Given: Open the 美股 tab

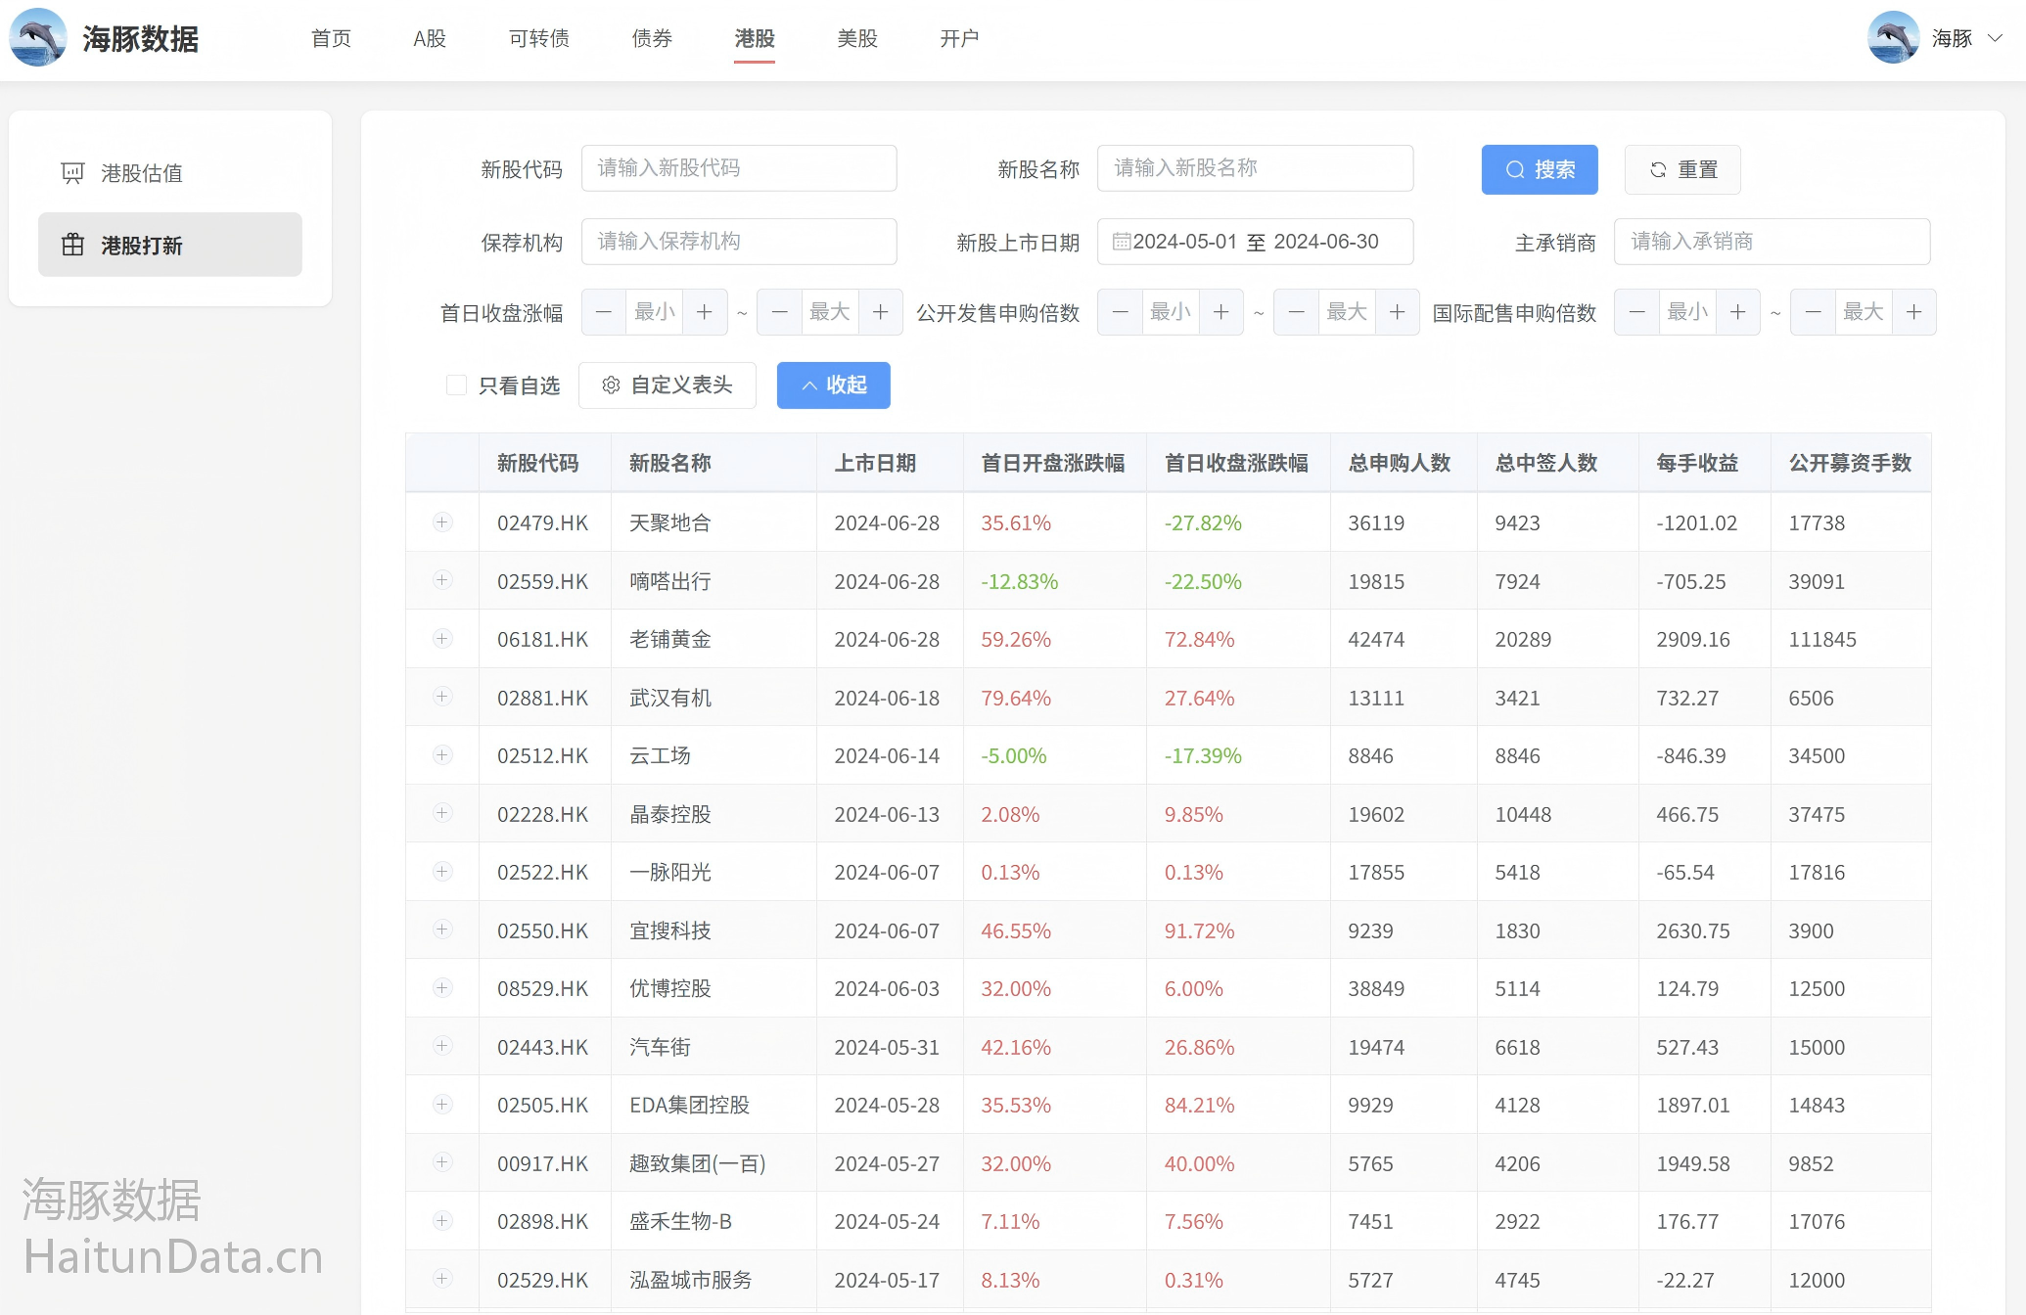Looking at the screenshot, I should click(857, 38).
